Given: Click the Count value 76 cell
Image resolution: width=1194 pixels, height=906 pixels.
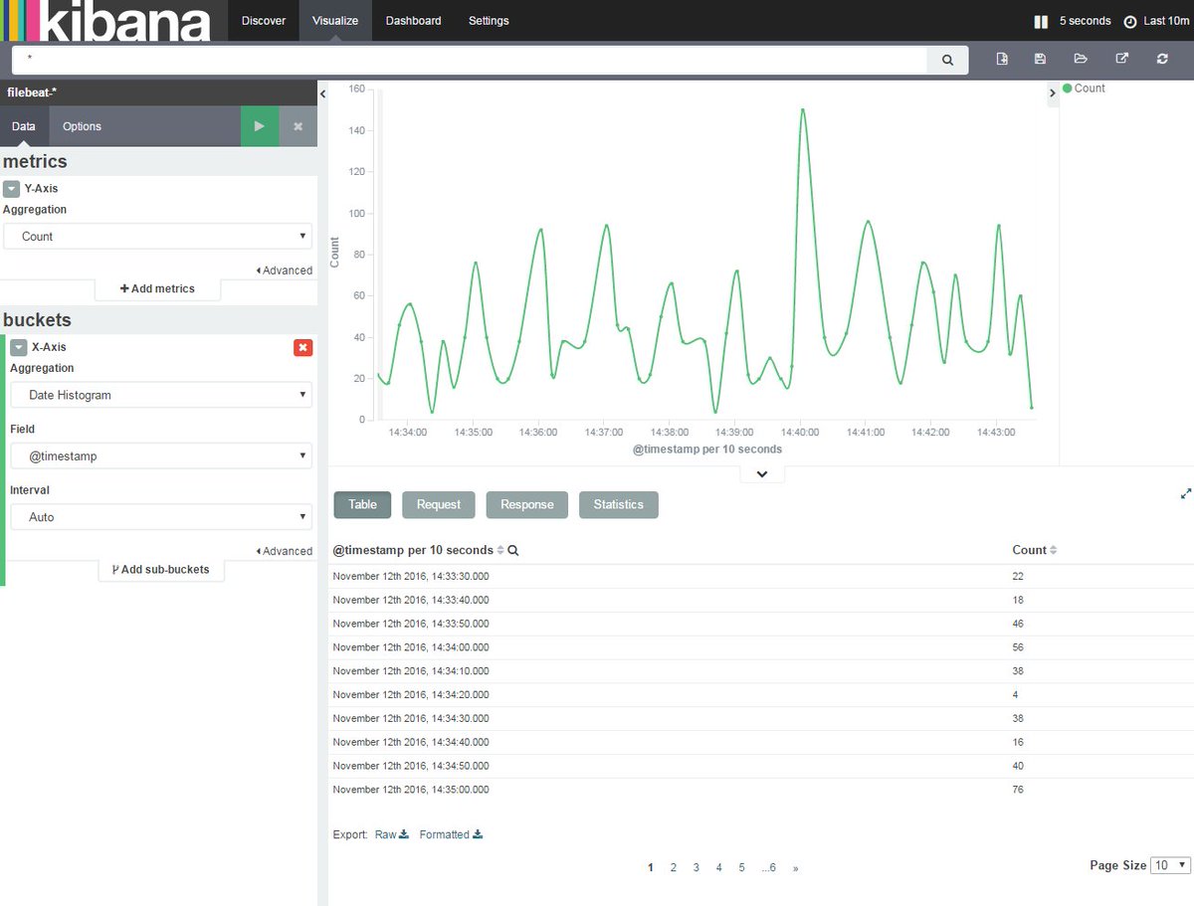Looking at the screenshot, I should point(1018,790).
